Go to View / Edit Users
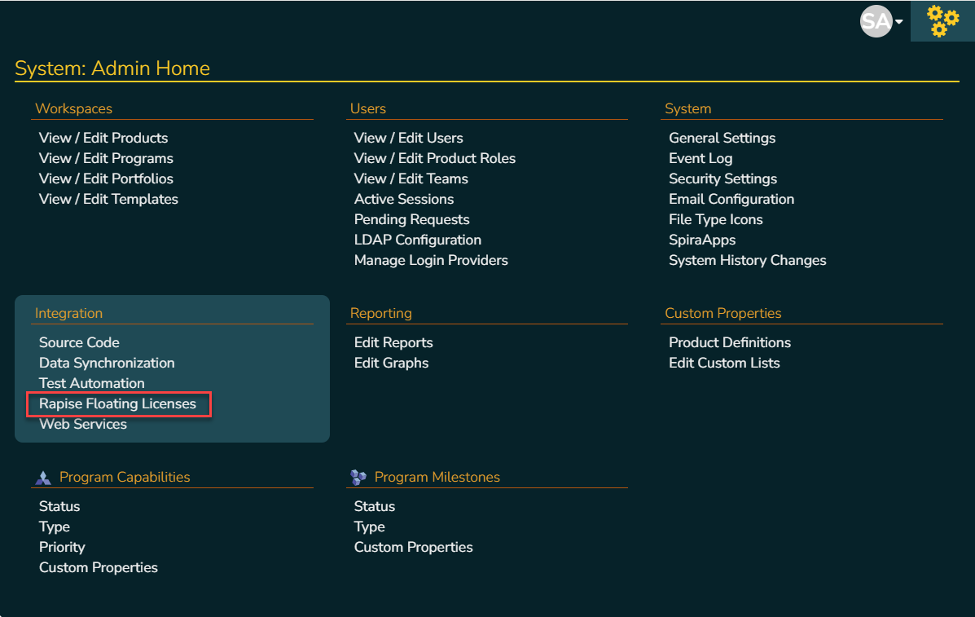 [x=408, y=138]
